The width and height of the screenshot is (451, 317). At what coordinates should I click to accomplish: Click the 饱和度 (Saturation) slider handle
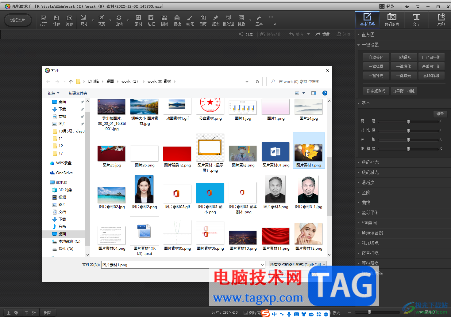pyautogui.click(x=408, y=149)
